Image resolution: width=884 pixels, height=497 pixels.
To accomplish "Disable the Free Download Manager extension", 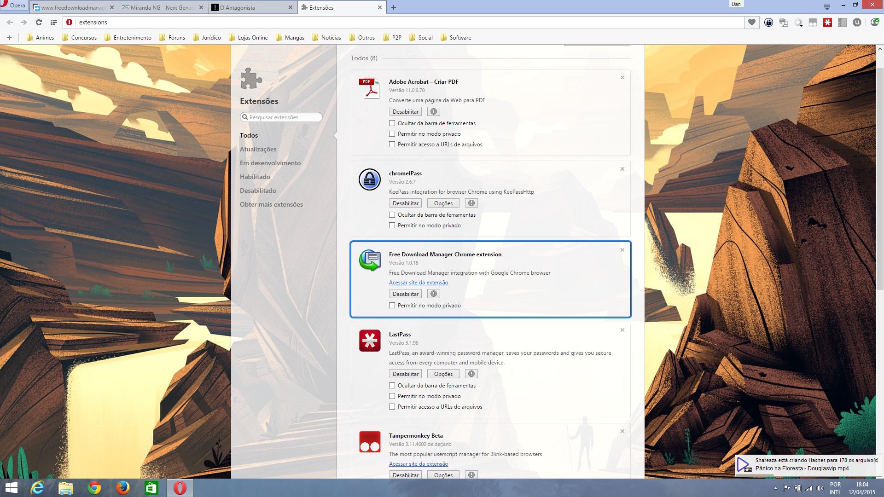I will (x=406, y=294).
